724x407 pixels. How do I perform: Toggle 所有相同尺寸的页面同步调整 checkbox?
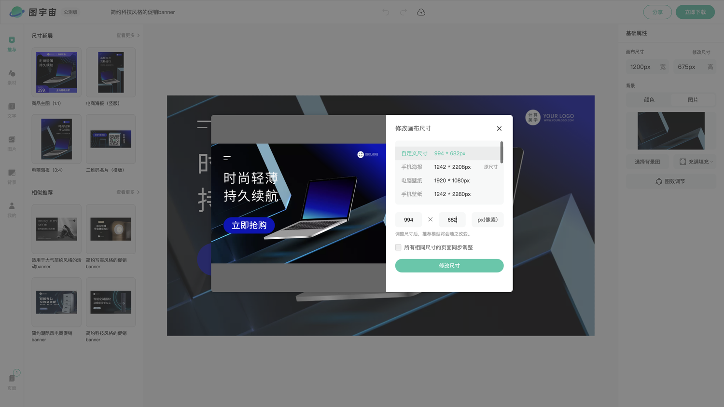point(398,247)
